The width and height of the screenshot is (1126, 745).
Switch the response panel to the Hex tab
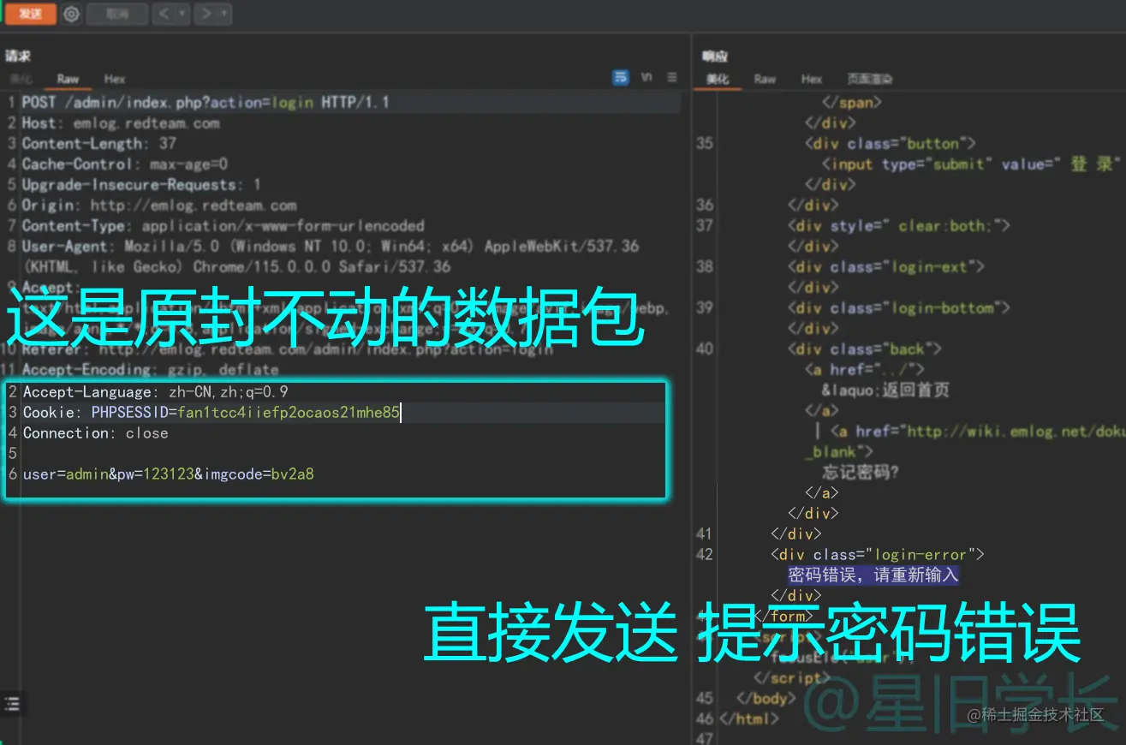click(812, 79)
